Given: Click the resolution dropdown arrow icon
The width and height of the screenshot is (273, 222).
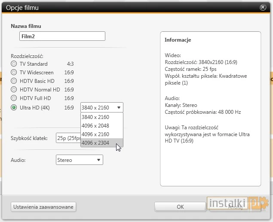Looking at the screenshot, I should pyautogui.click(x=119, y=107).
